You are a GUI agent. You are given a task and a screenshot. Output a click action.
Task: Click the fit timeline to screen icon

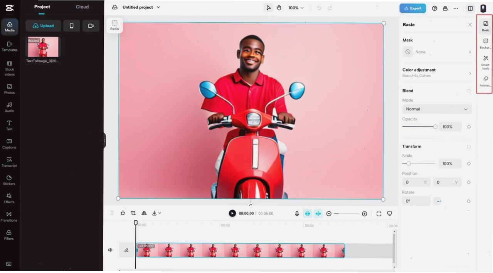click(x=379, y=214)
